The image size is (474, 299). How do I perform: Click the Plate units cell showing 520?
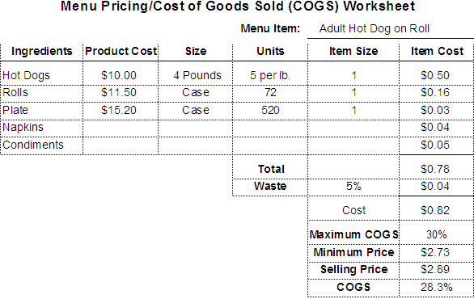coord(270,111)
